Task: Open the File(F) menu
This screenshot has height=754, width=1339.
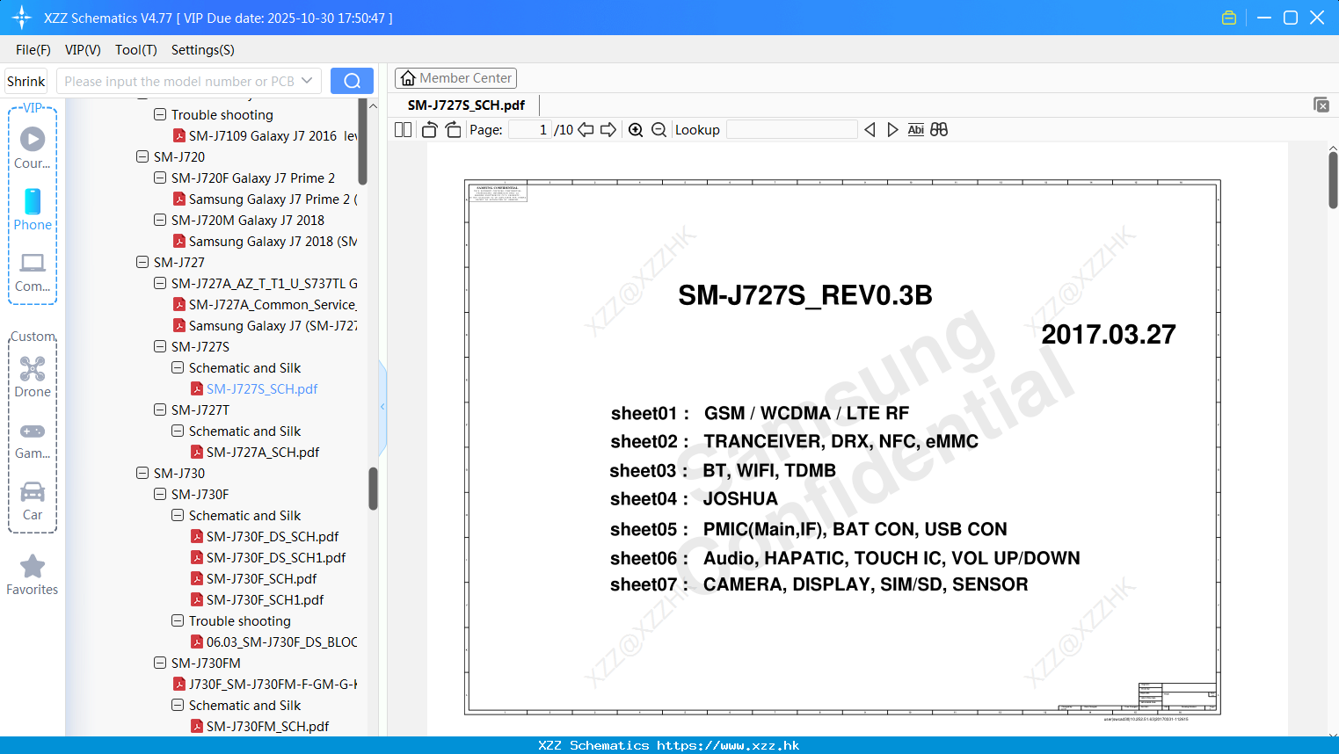Action: pos(33,50)
